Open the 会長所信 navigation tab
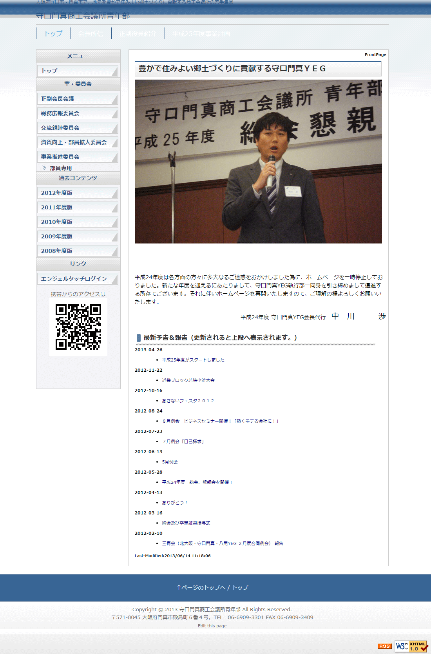 pos(91,34)
